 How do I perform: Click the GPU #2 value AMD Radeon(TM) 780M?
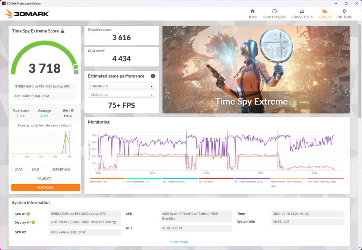click(x=85, y=232)
